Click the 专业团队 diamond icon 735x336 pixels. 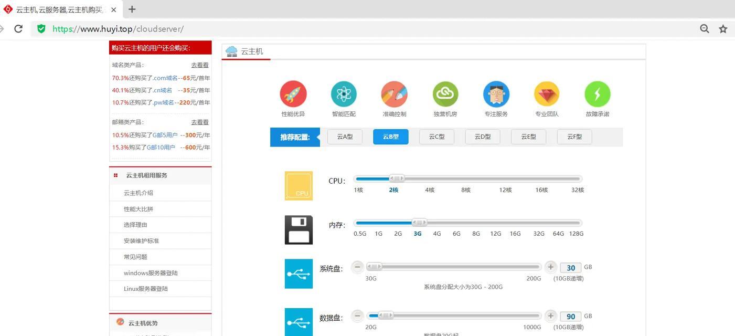pyautogui.click(x=547, y=94)
